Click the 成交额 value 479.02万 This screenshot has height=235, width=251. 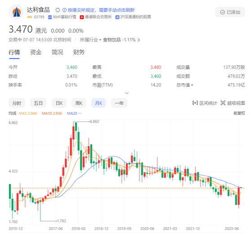pyautogui.click(x=236, y=76)
